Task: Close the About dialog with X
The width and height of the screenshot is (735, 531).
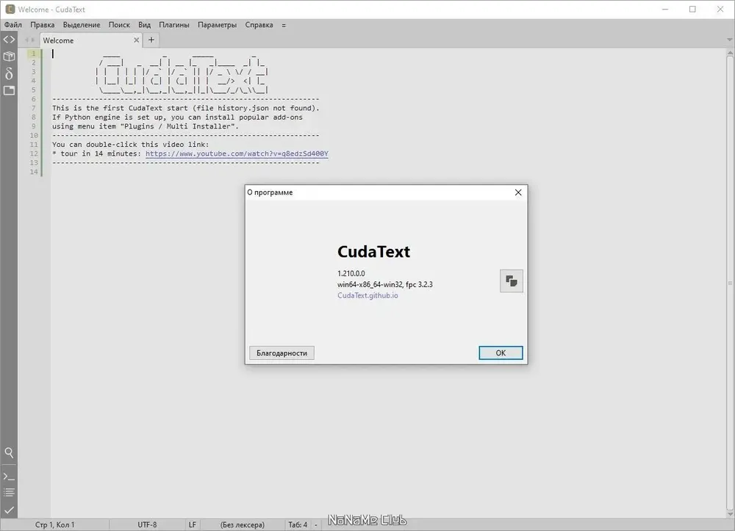Action: coord(518,192)
